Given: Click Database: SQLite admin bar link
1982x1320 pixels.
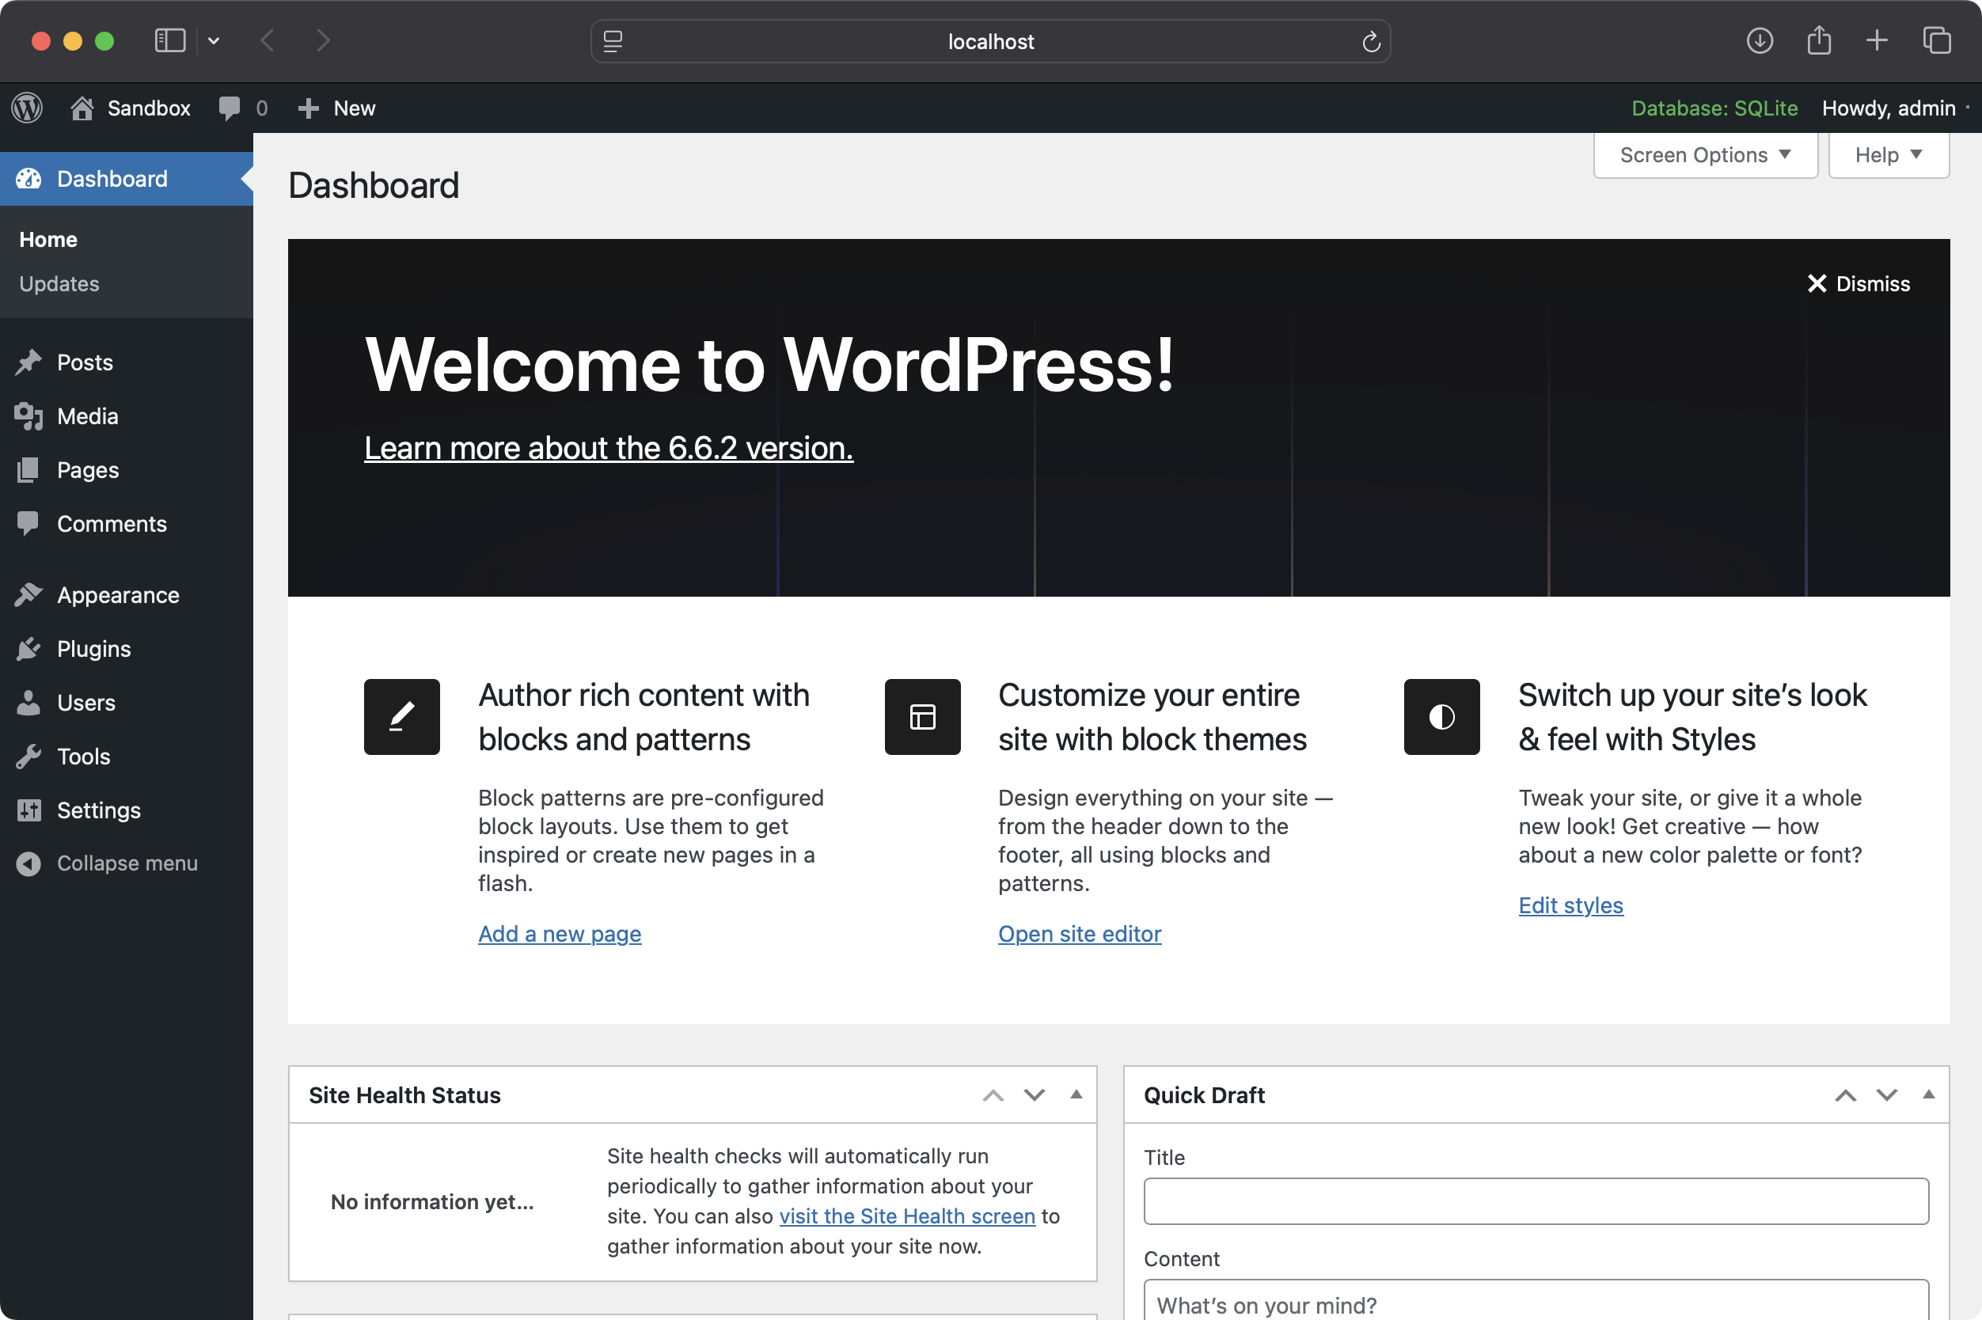Looking at the screenshot, I should 1714,108.
